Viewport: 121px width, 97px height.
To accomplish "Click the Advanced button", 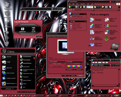I will tap(79, 69).
